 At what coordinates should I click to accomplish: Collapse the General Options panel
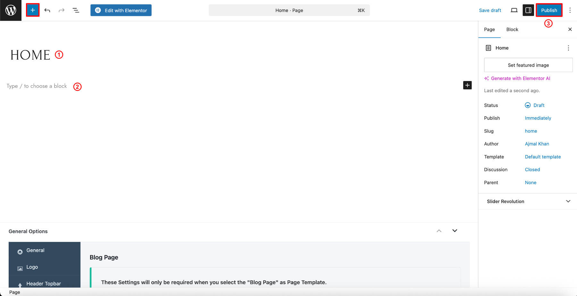(x=439, y=231)
